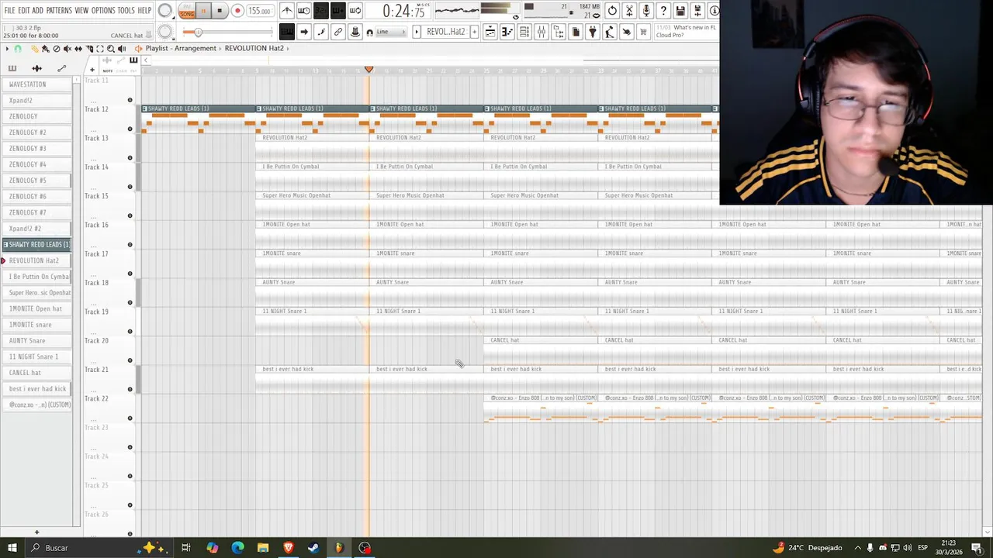Image resolution: width=993 pixels, height=558 pixels.
Task: Open the TOOLS menu
Action: coord(126,10)
